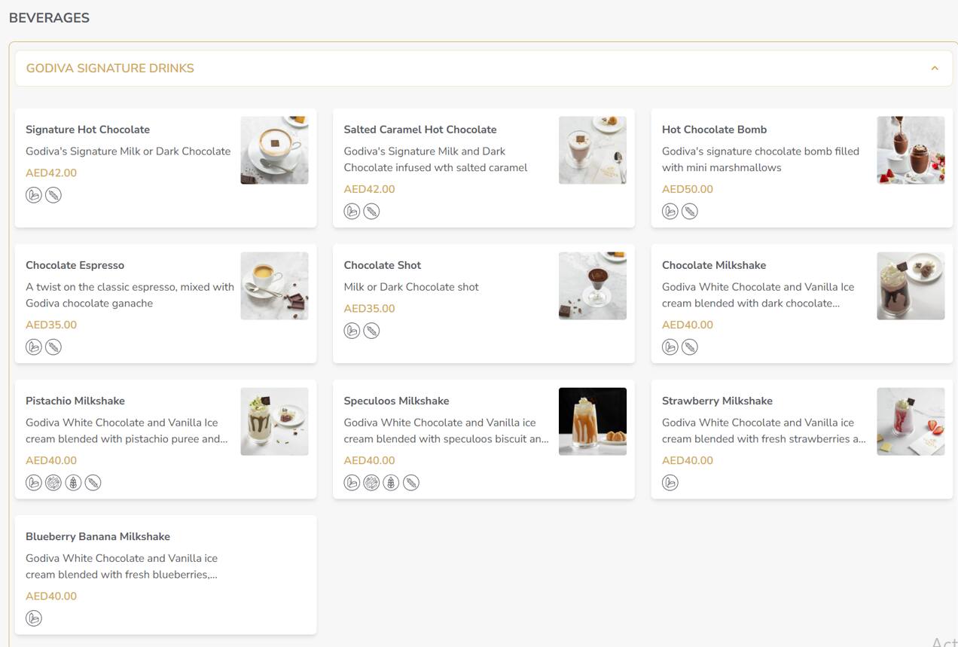
Task: Open Chocolate Espresso item title
Action: coord(75,265)
